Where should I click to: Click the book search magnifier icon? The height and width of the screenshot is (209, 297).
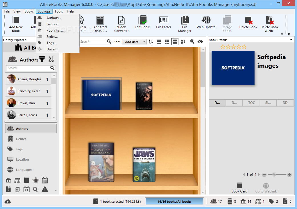109,42
